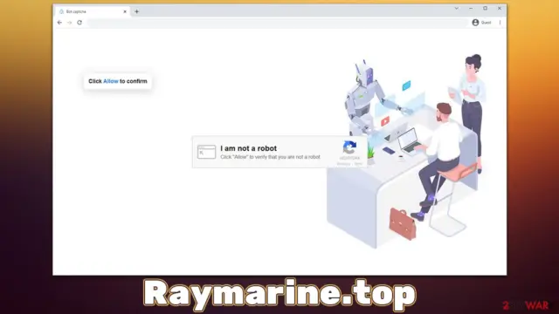Click the forward navigation arrow
Screen dimensions: 559x314
pos(70,23)
